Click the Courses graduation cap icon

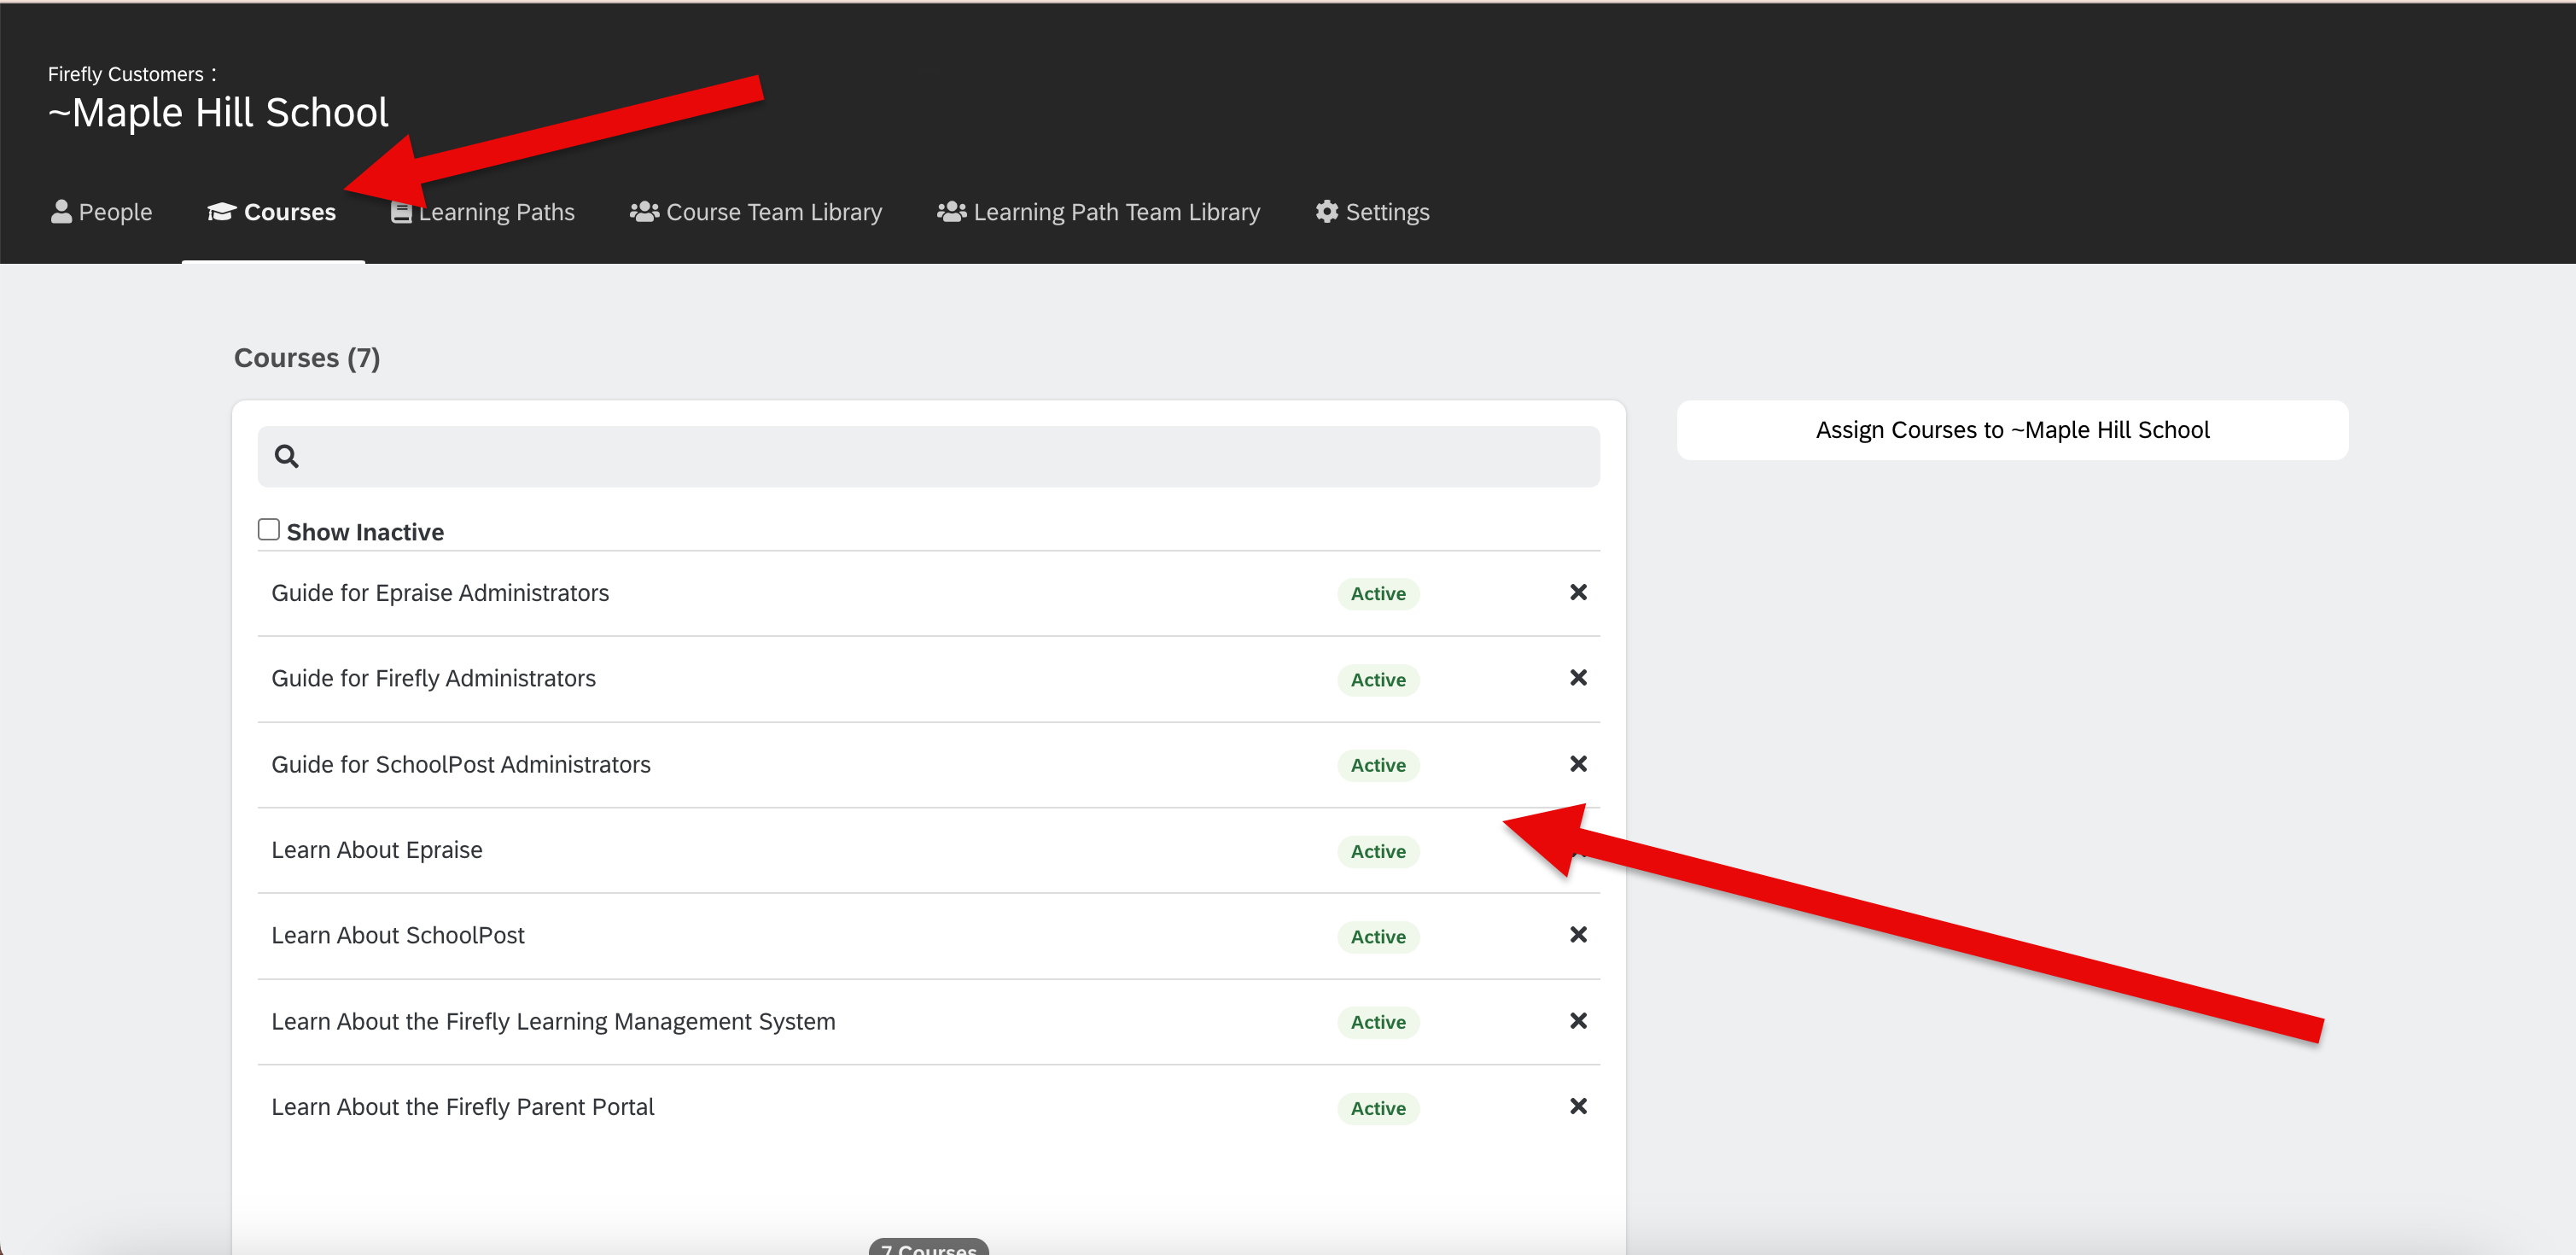(221, 211)
